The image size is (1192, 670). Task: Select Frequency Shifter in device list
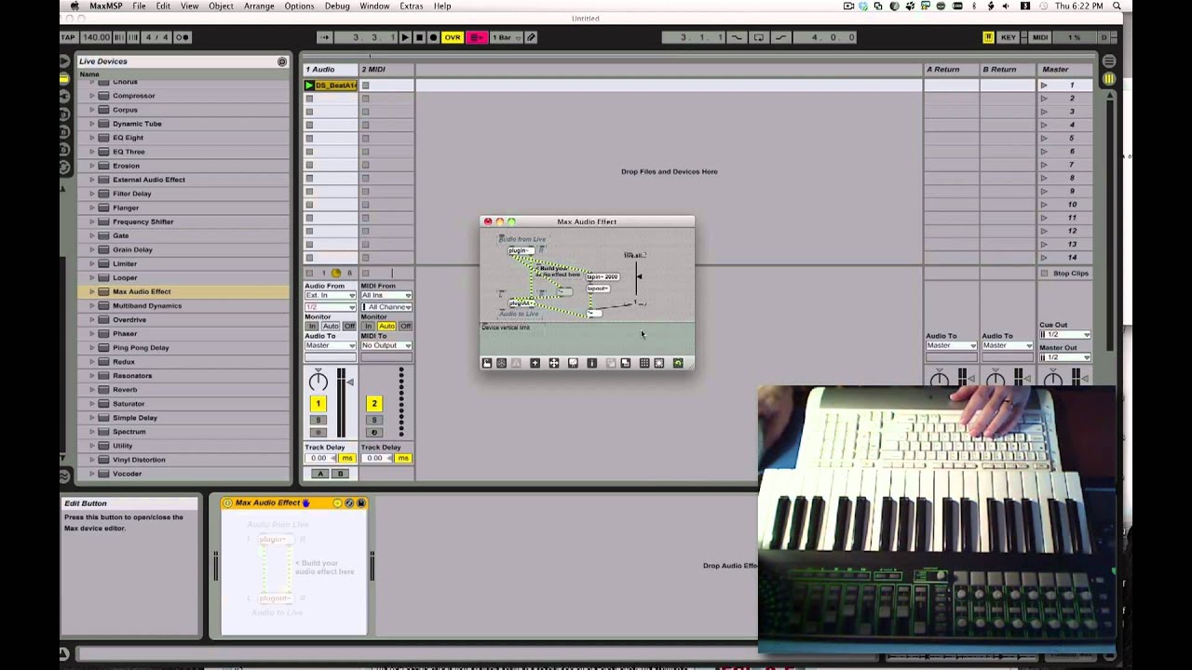pyautogui.click(x=142, y=221)
